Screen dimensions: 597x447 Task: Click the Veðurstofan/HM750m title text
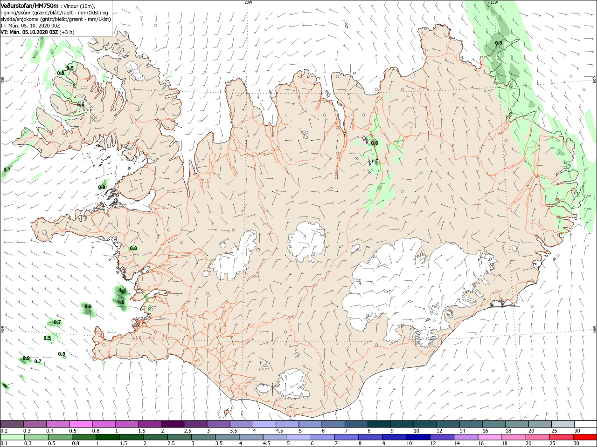click(29, 6)
